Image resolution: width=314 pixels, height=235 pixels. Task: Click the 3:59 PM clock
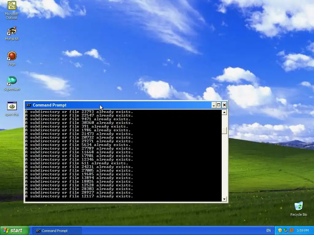[x=303, y=231]
